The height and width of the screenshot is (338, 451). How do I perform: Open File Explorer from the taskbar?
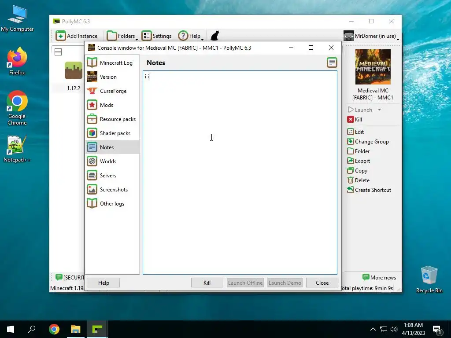point(76,329)
